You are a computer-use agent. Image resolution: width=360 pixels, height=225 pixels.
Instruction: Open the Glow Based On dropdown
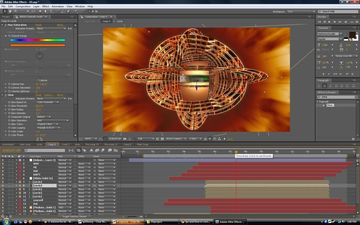47,102
